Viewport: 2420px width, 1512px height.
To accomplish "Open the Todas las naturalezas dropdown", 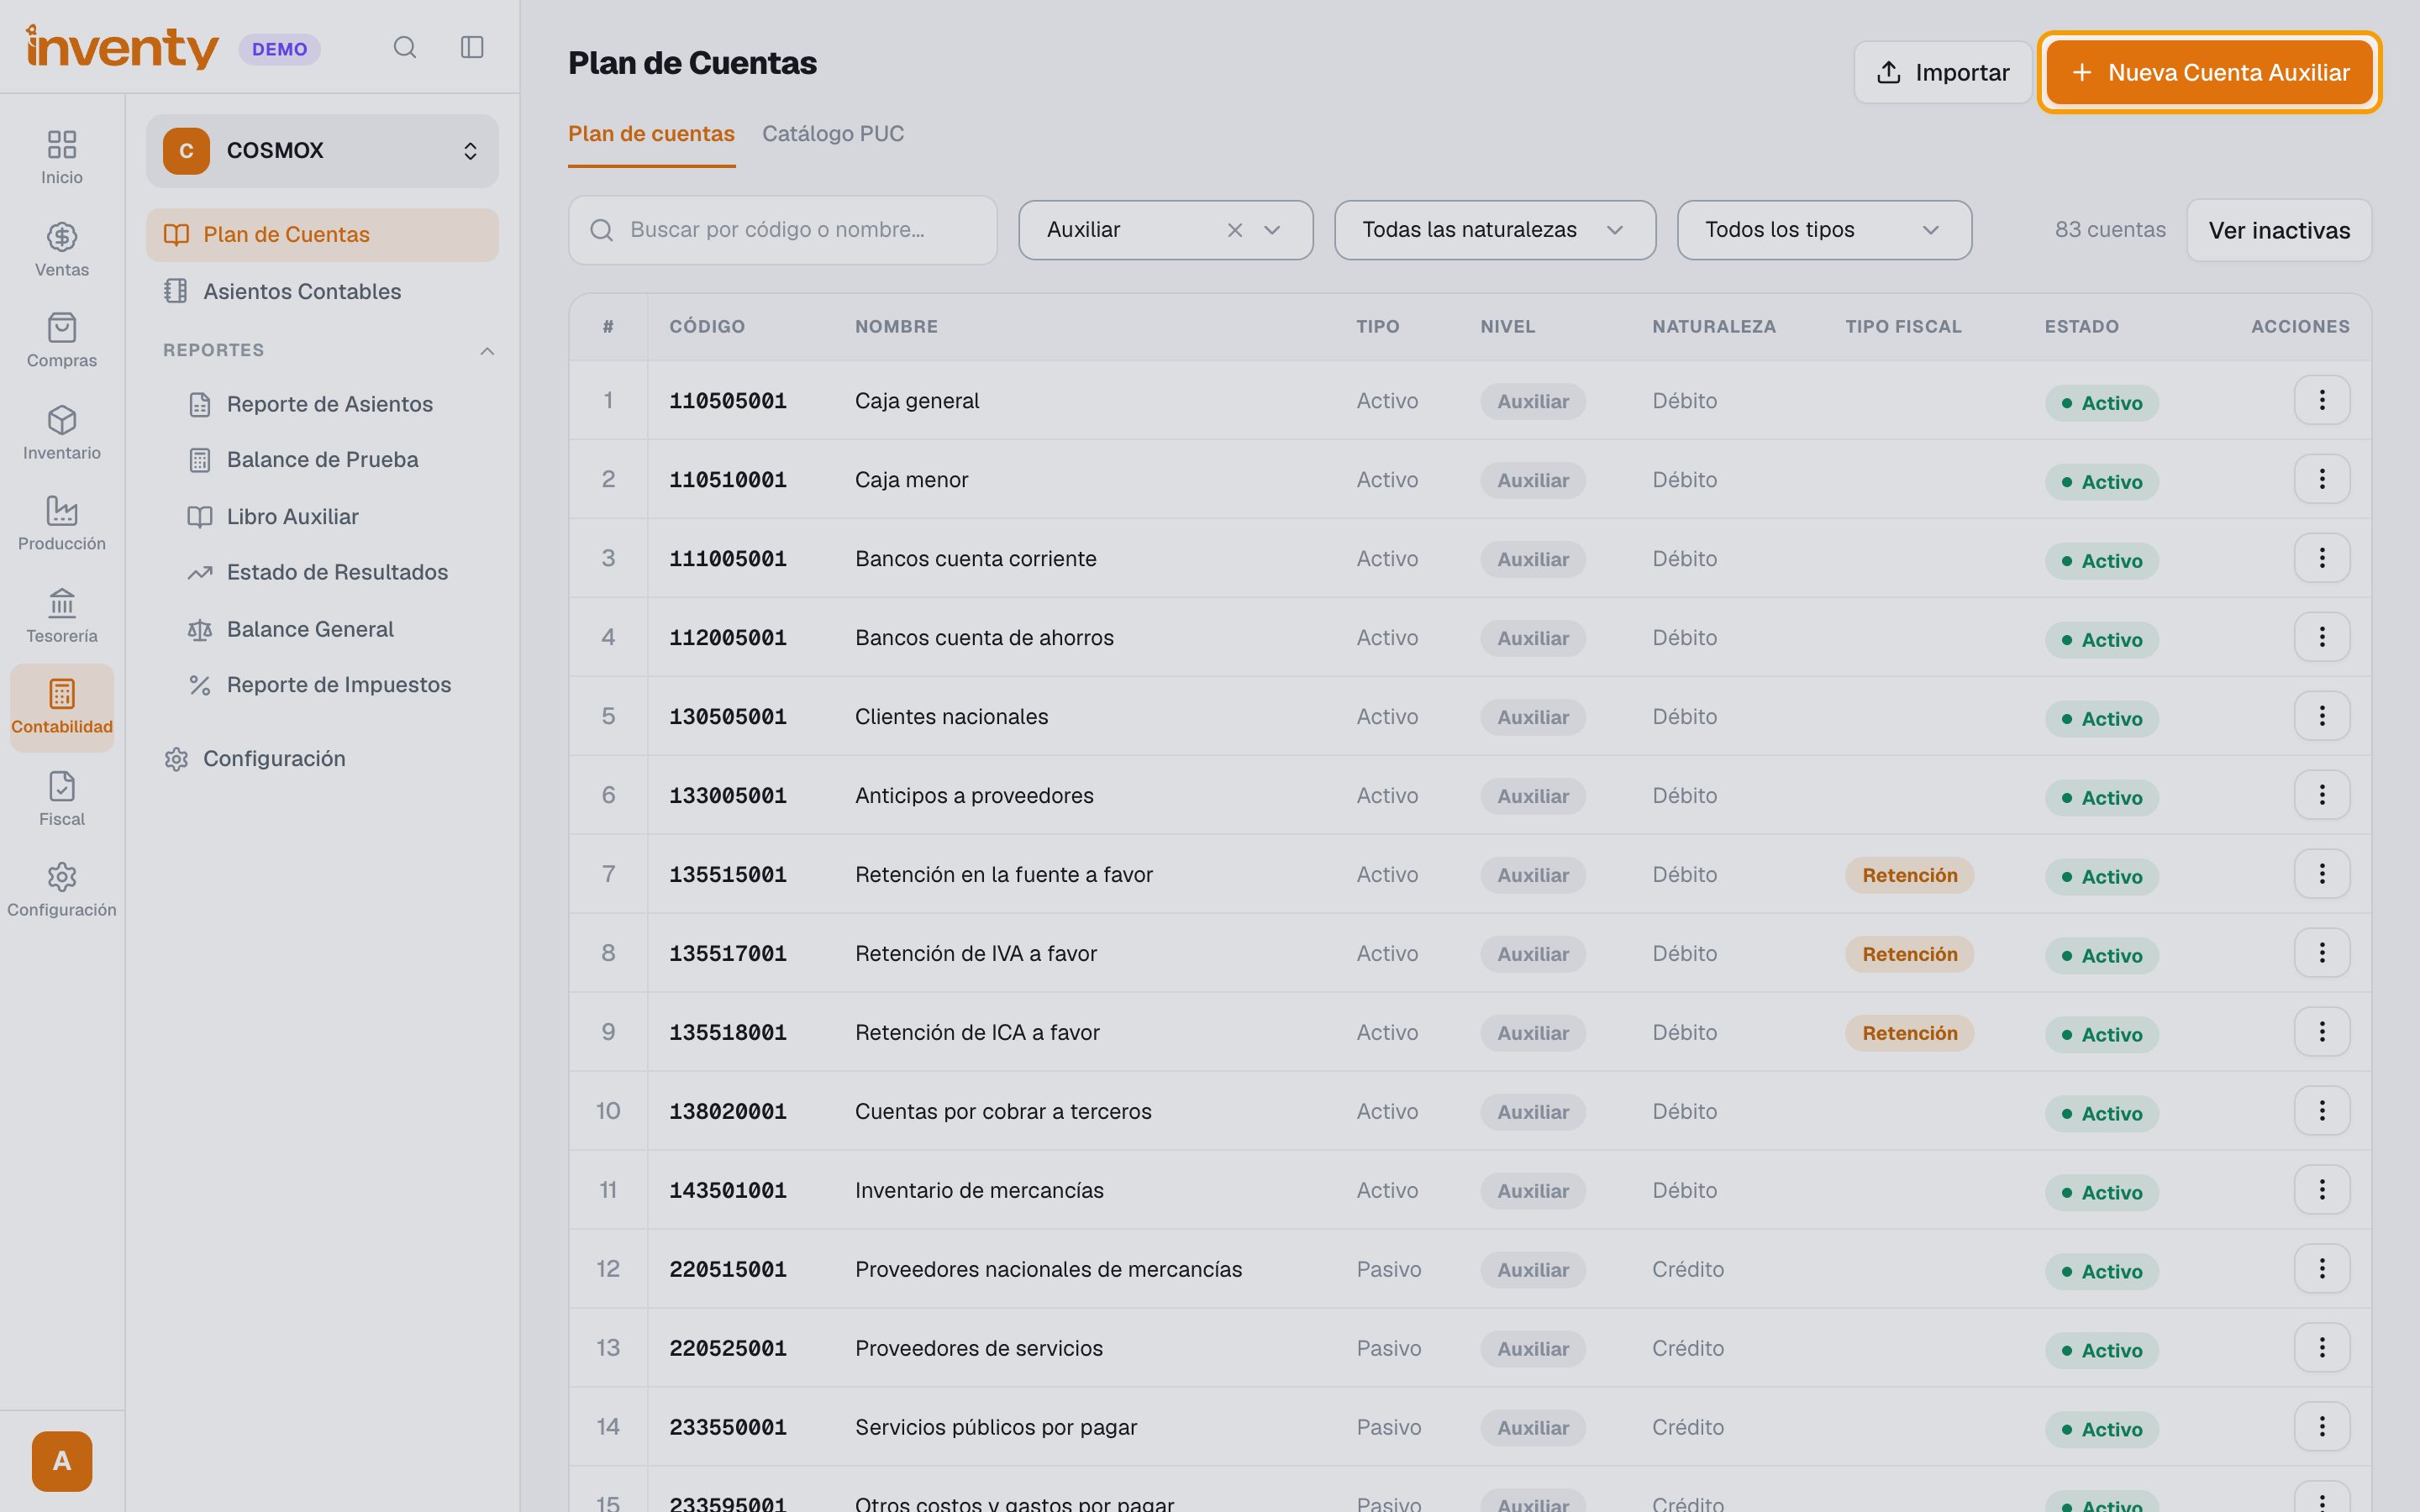I will click(1495, 230).
